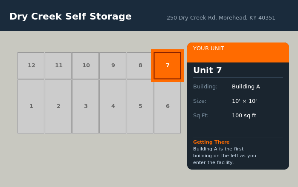Viewport: 298px width, 187px height.
Task: Click the Morehead facility address
Action: 221,18
